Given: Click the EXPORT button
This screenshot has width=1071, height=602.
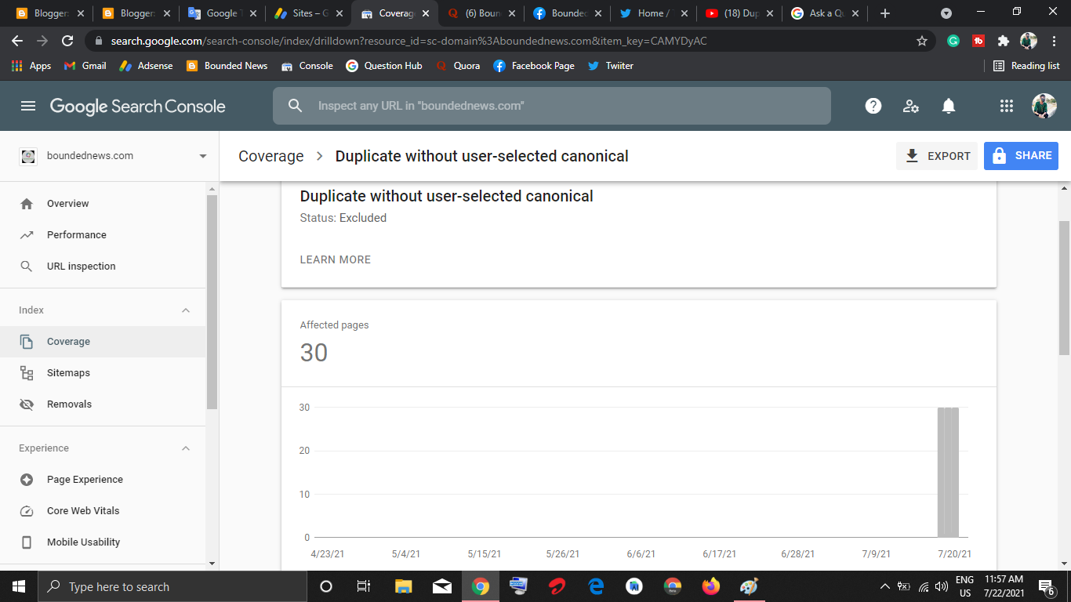Looking at the screenshot, I should click(x=937, y=156).
